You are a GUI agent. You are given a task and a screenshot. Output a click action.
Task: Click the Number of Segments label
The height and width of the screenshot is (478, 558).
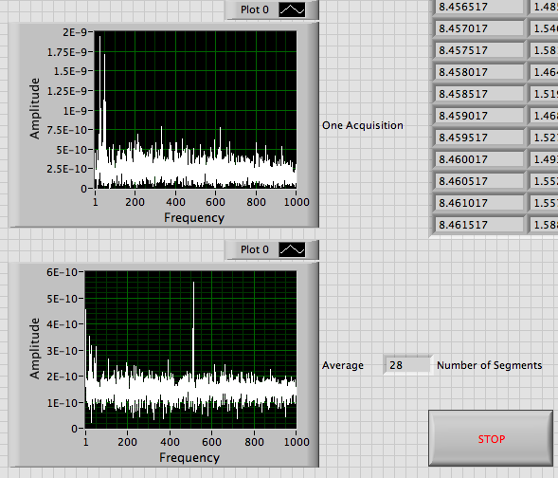tap(490, 365)
